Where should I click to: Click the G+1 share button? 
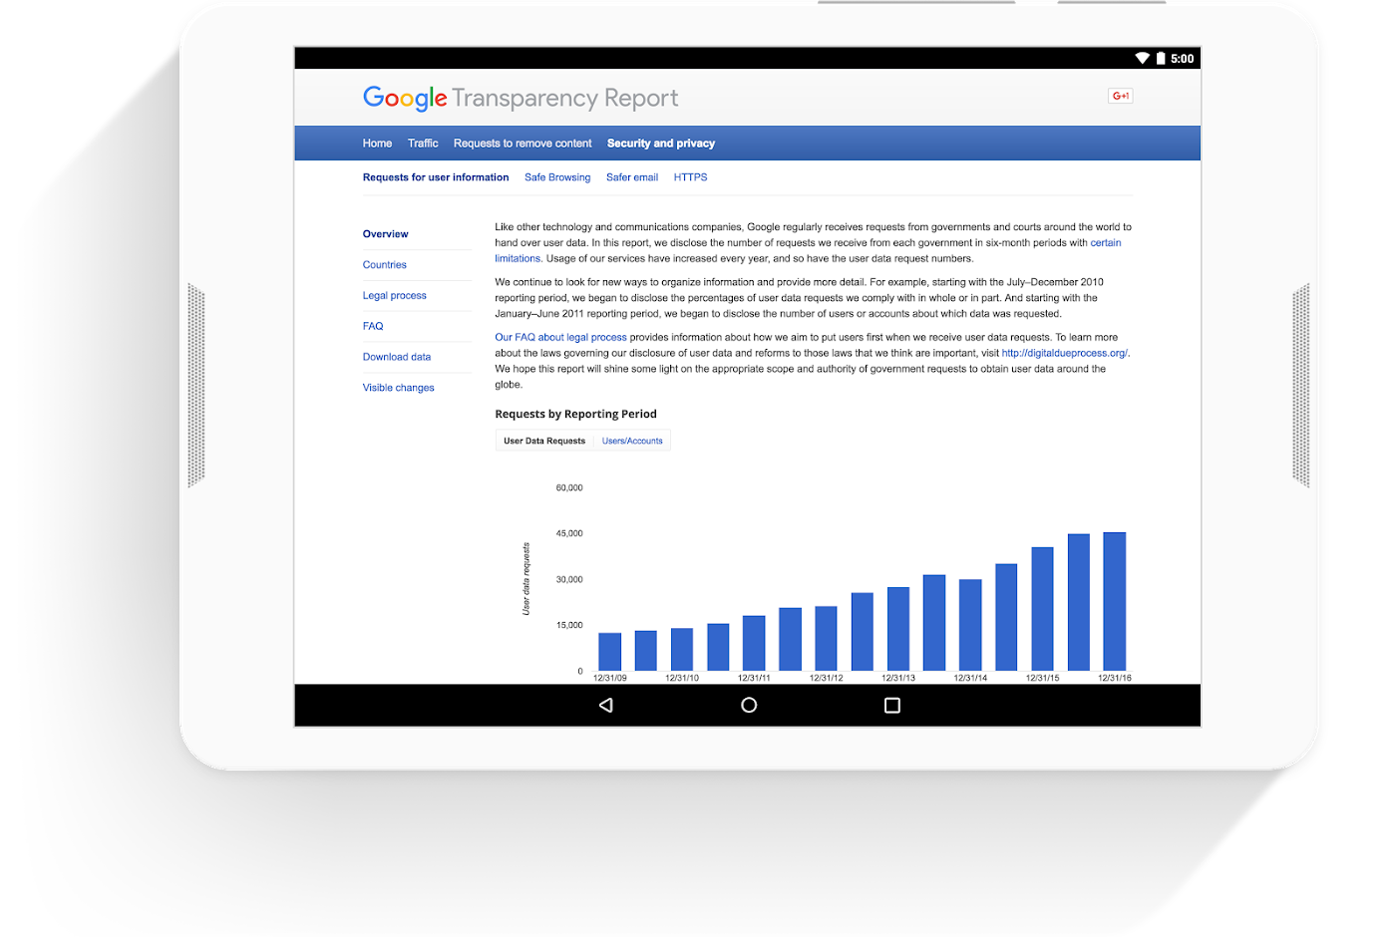point(1120,96)
